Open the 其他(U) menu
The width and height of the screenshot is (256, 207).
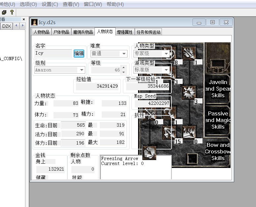(x=7, y=4)
